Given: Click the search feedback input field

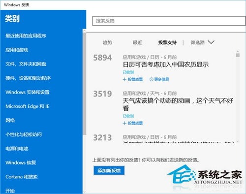Looking at the screenshot, I should (x=169, y=21).
